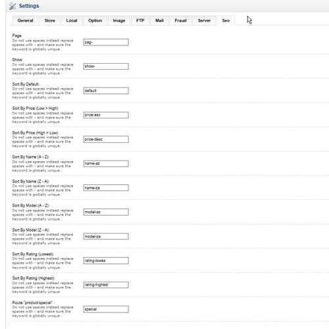The image size is (329, 329).
Task: Go to the Option tab
Action: tap(95, 20)
